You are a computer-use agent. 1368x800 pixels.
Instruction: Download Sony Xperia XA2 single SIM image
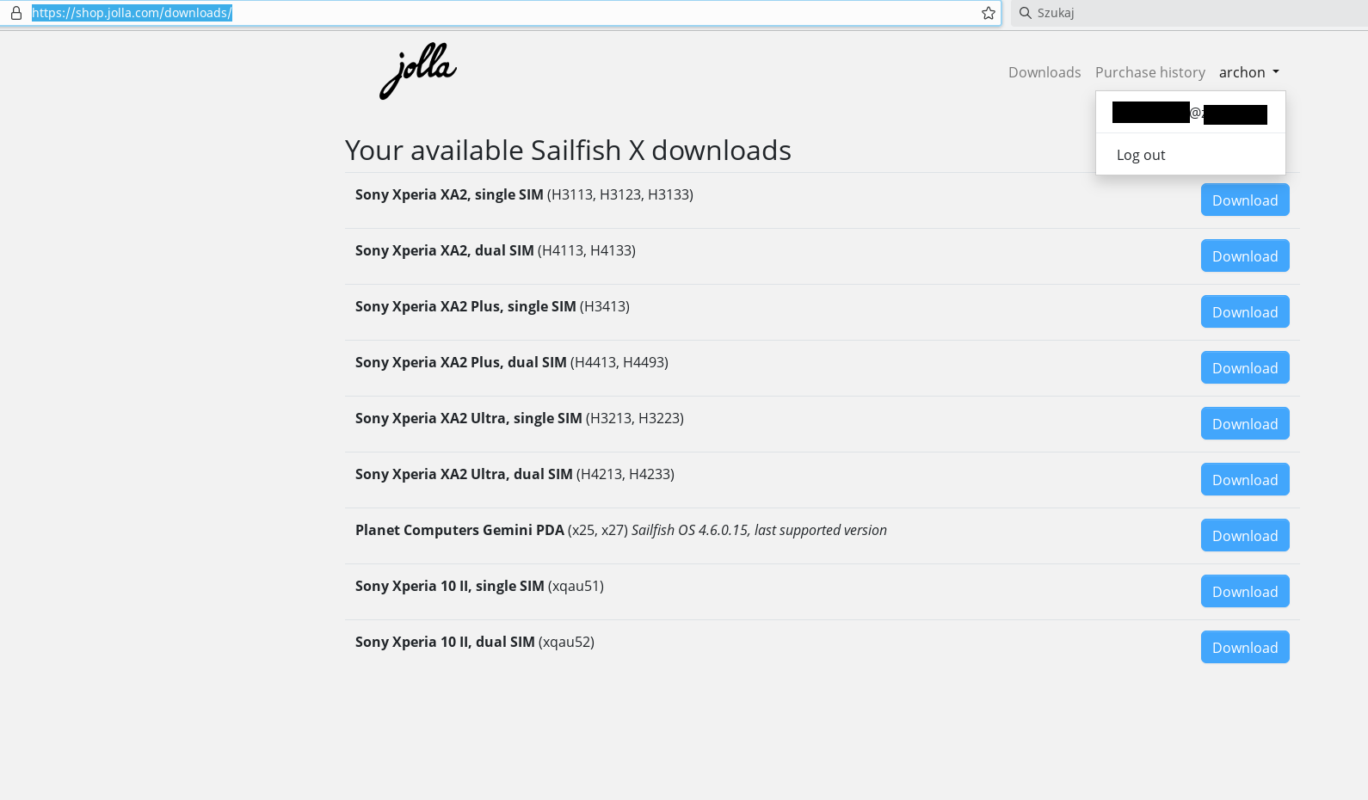pos(1245,200)
